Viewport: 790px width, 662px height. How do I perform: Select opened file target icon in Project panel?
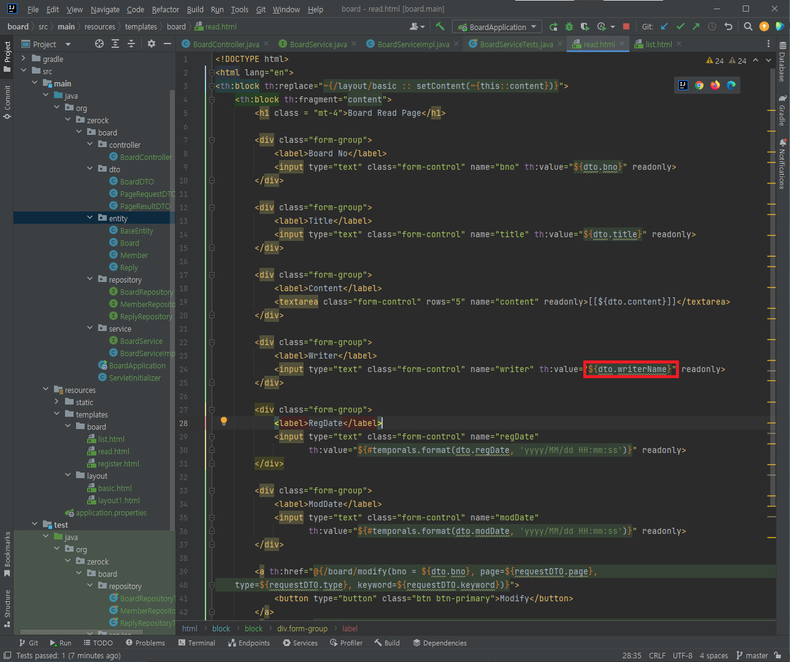(x=99, y=44)
